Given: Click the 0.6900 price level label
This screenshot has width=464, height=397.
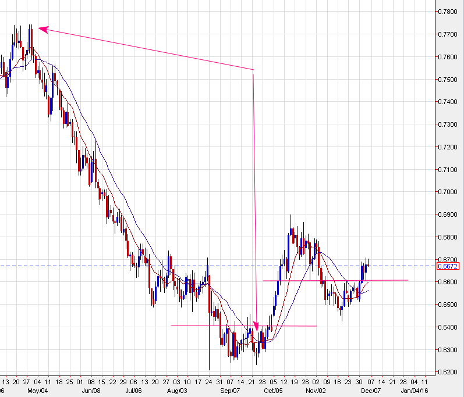Looking at the screenshot, I should tap(448, 214).
